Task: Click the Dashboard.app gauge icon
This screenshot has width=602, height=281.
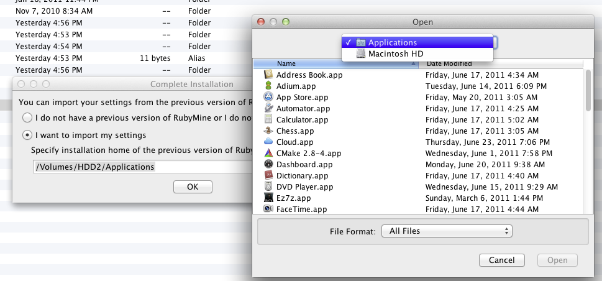Action: pos(268,164)
